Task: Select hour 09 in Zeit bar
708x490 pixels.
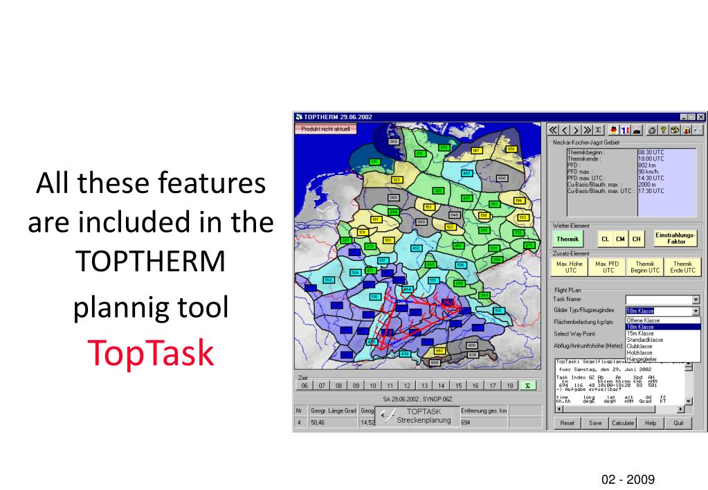Action: point(356,385)
